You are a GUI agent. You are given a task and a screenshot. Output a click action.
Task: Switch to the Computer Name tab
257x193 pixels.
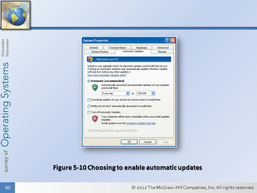tap(117, 48)
